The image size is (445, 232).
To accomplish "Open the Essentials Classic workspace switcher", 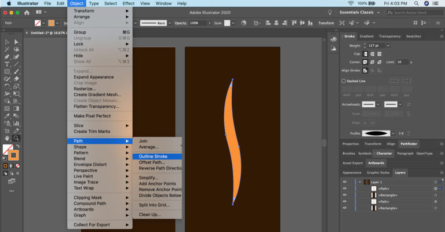I will 360,13.
